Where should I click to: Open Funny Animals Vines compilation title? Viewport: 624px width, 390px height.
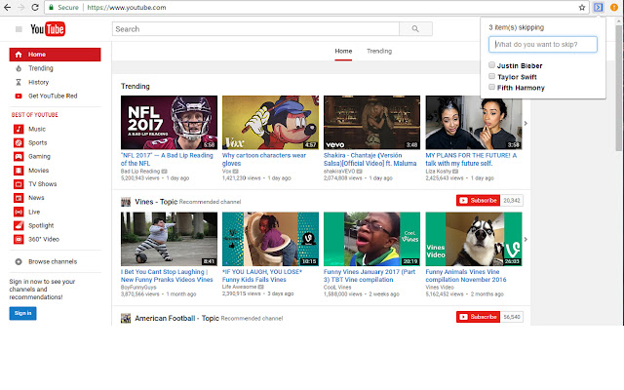[466, 275]
